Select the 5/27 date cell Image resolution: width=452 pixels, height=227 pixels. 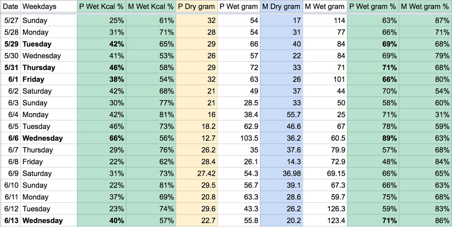[11, 20]
